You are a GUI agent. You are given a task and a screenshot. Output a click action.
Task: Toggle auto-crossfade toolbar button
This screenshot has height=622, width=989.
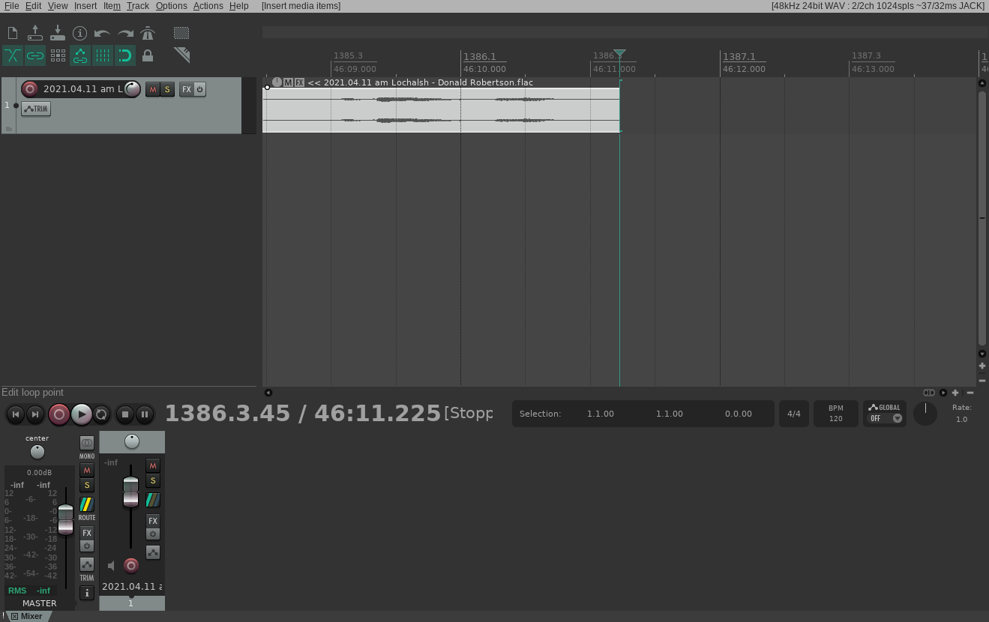click(13, 55)
